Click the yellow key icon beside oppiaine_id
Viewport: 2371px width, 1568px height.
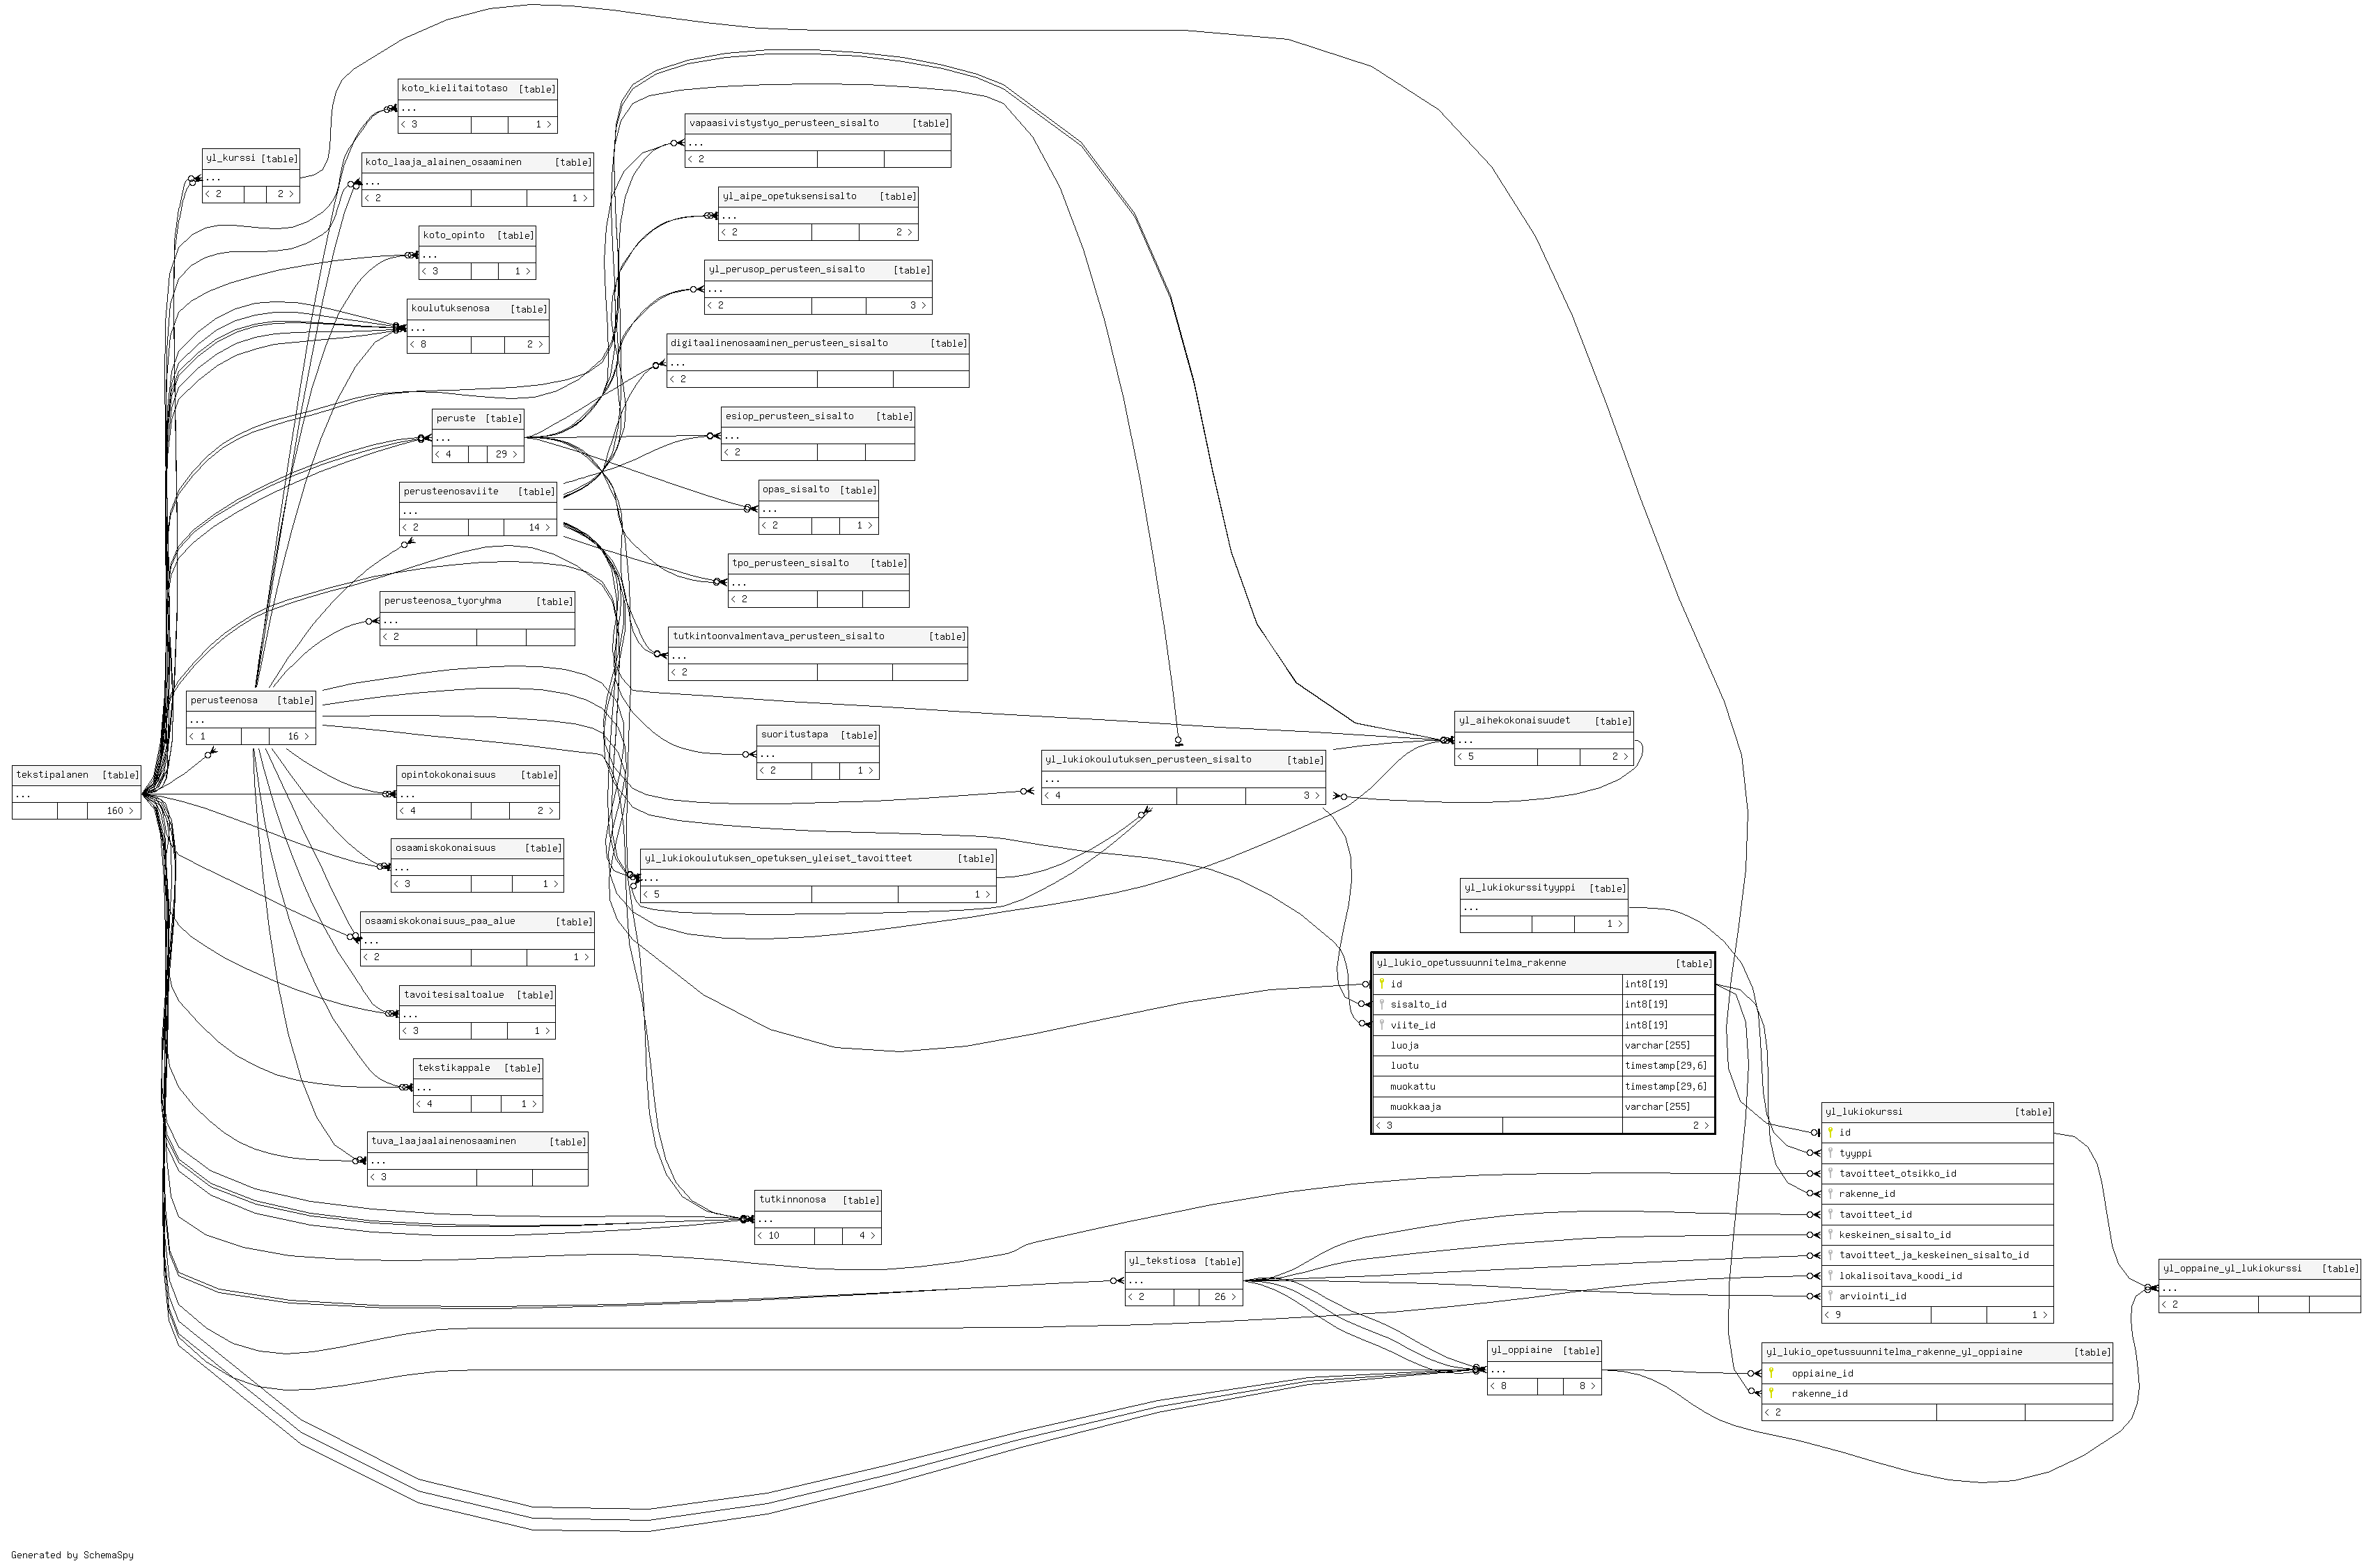(1771, 1374)
